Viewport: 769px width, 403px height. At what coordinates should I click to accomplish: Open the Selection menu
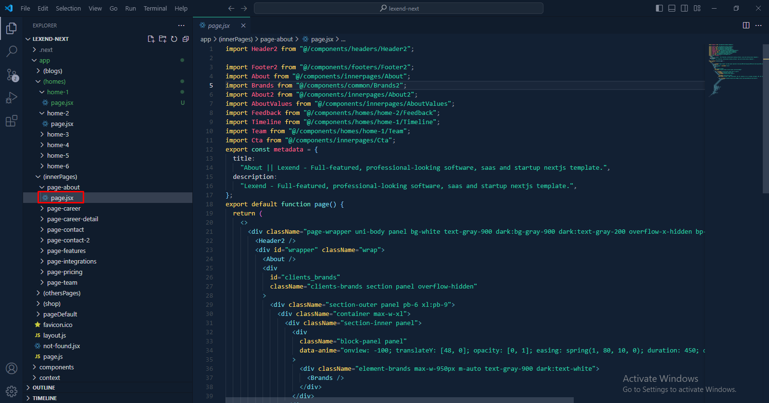(68, 8)
